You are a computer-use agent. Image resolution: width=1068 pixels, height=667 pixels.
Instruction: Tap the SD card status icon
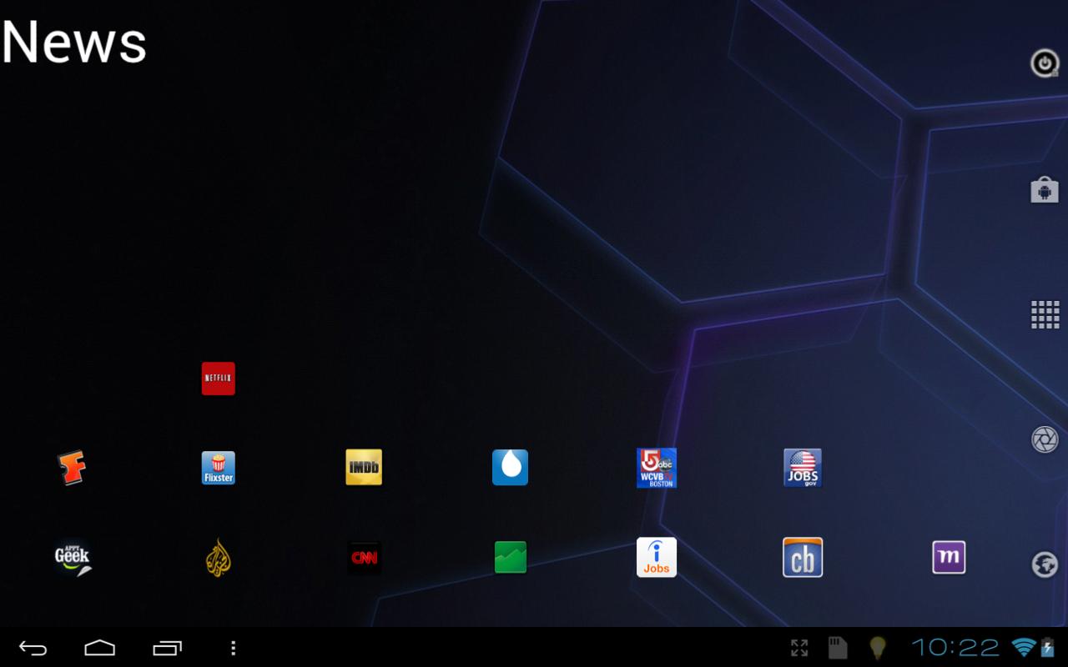(x=838, y=648)
